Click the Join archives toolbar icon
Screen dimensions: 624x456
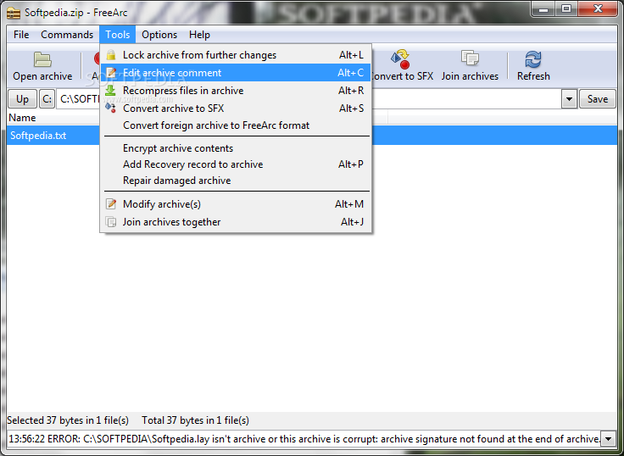pyautogui.click(x=470, y=58)
